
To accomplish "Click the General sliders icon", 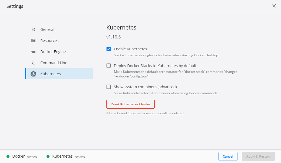I will coord(34,29).
